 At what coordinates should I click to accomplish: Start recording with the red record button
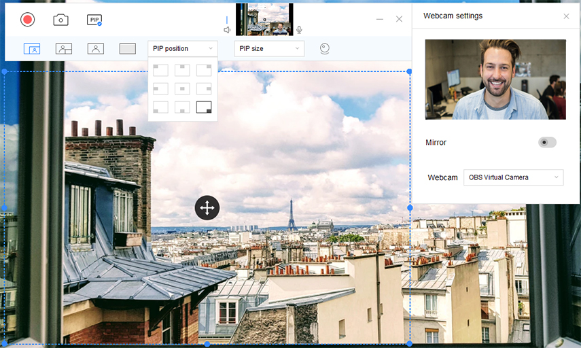(x=27, y=19)
